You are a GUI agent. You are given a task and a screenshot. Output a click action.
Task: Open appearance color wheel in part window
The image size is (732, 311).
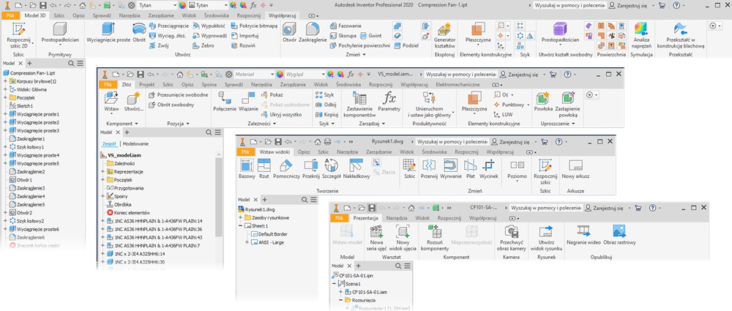[x=182, y=6]
